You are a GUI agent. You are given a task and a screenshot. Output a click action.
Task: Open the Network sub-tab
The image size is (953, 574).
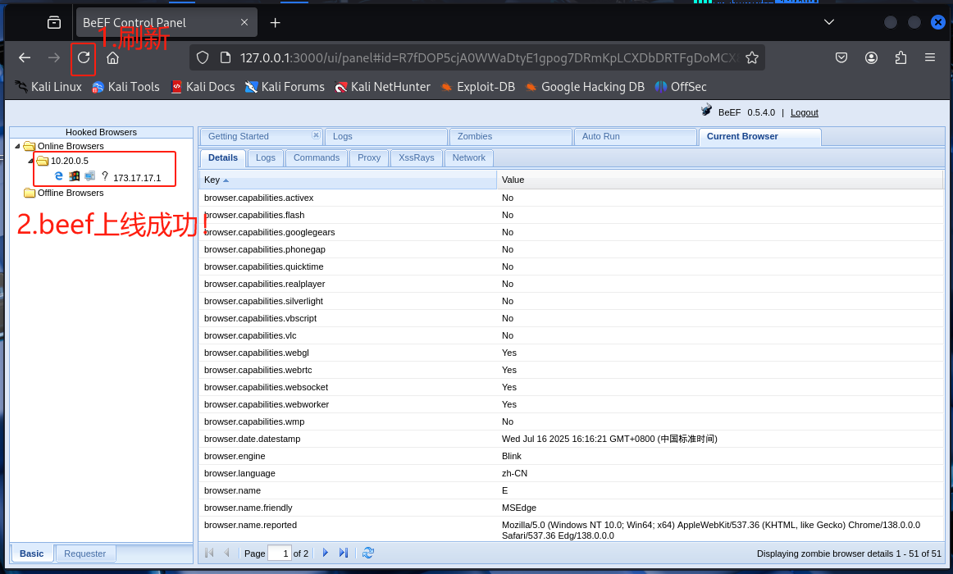point(468,158)
